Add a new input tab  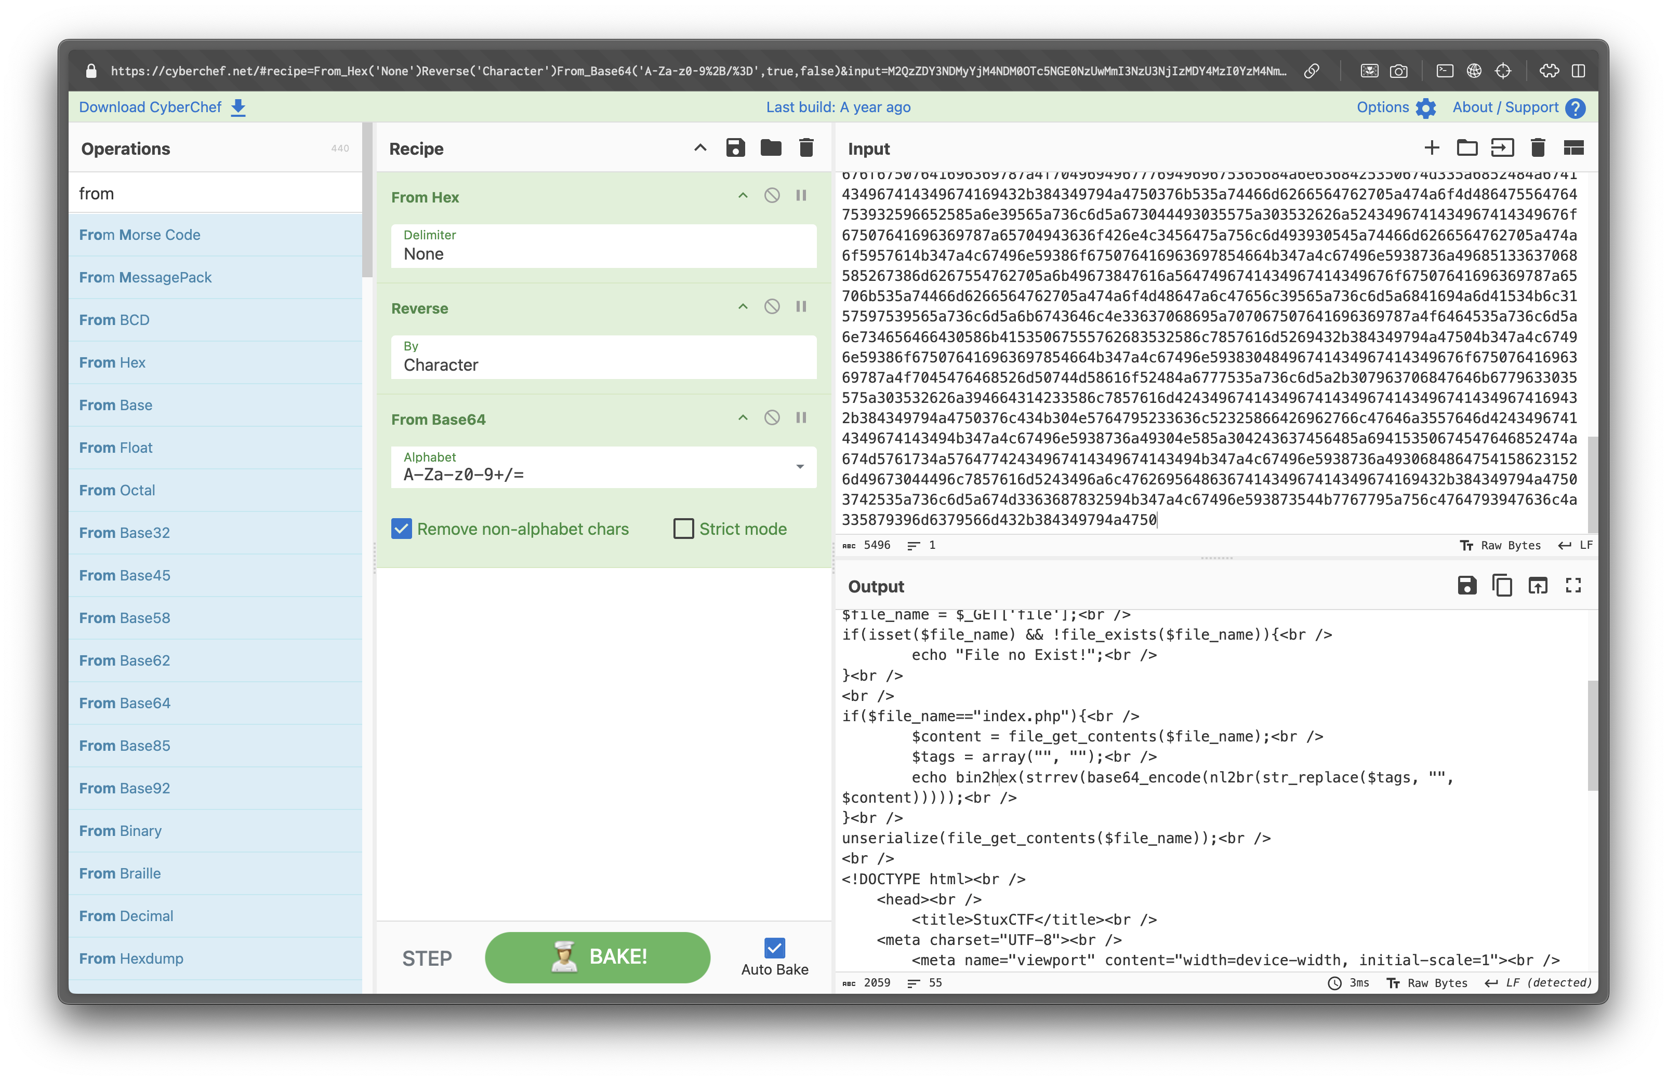point(1432,147)
